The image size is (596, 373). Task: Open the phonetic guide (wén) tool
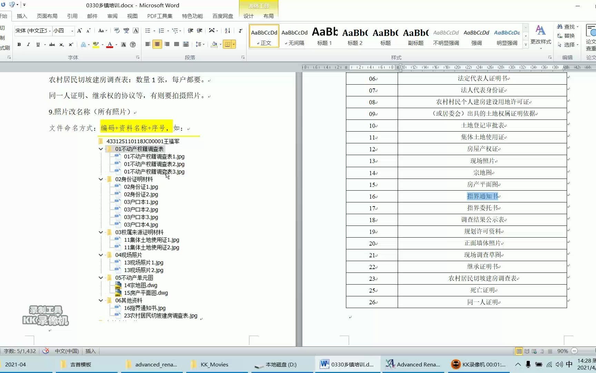point(126,31)
